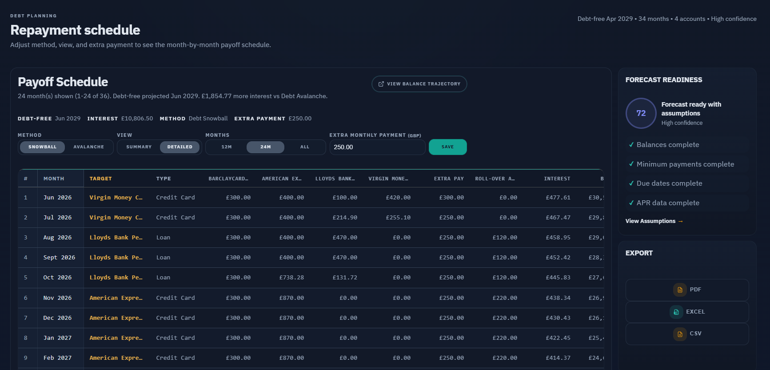
Task: Select American Express target in Dec 2026 row
Action: pyautogui.click(x=116, y=318)
